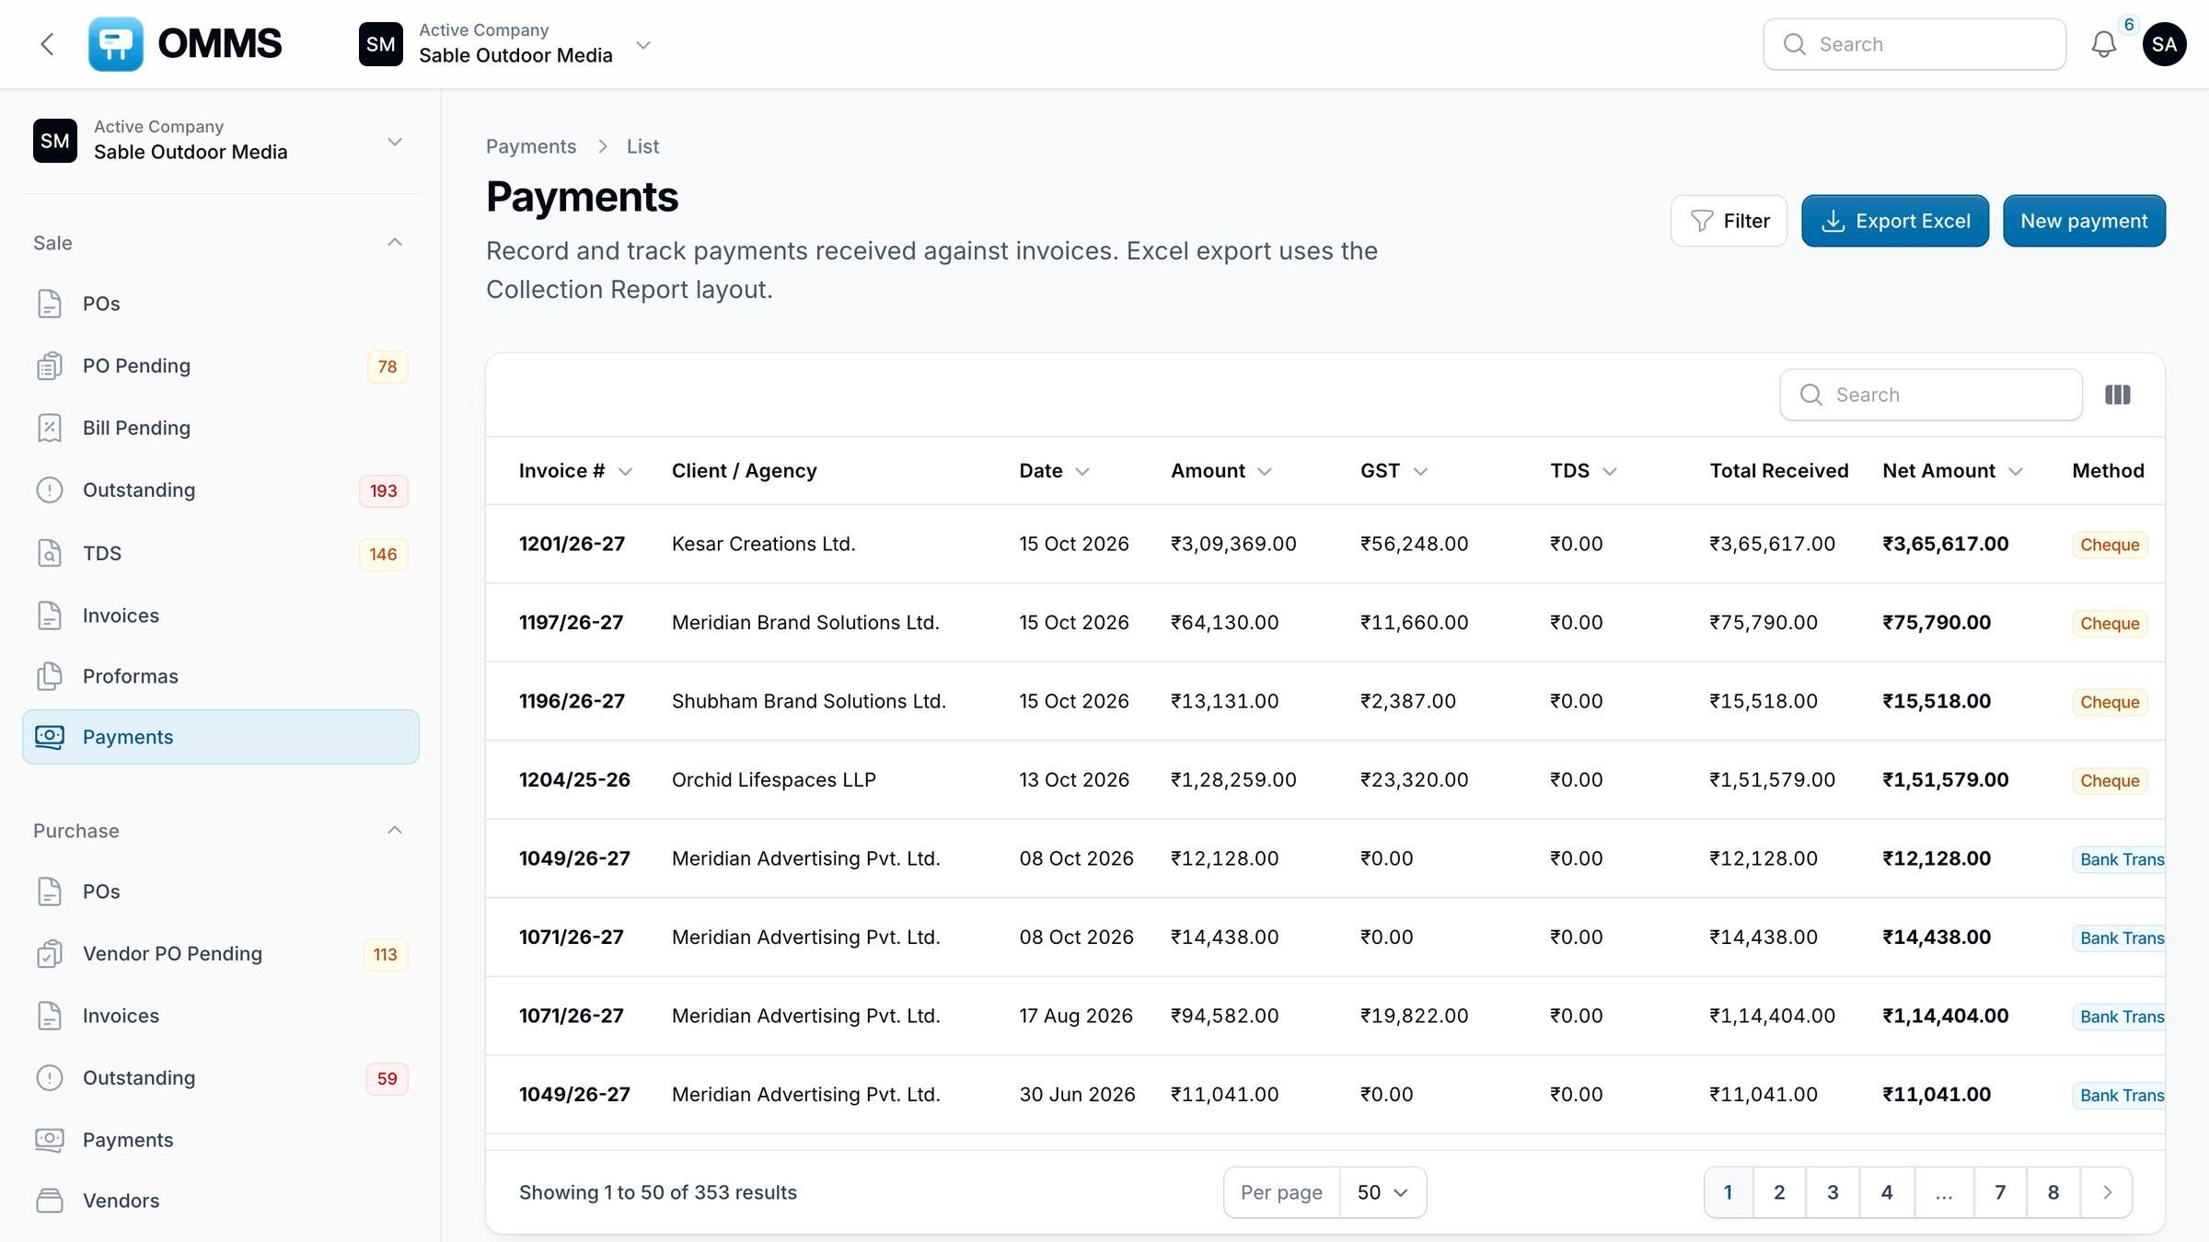Click Vendor PO Pending icon

pos(50,954)
